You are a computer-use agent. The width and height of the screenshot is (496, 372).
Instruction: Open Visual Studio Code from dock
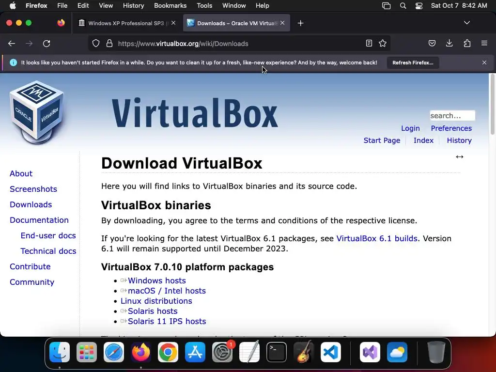[331, 352]
